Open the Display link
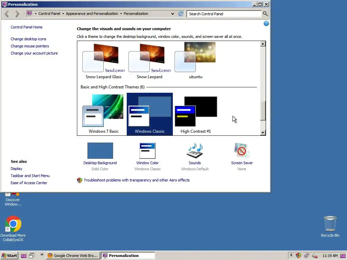 (16, 169)
